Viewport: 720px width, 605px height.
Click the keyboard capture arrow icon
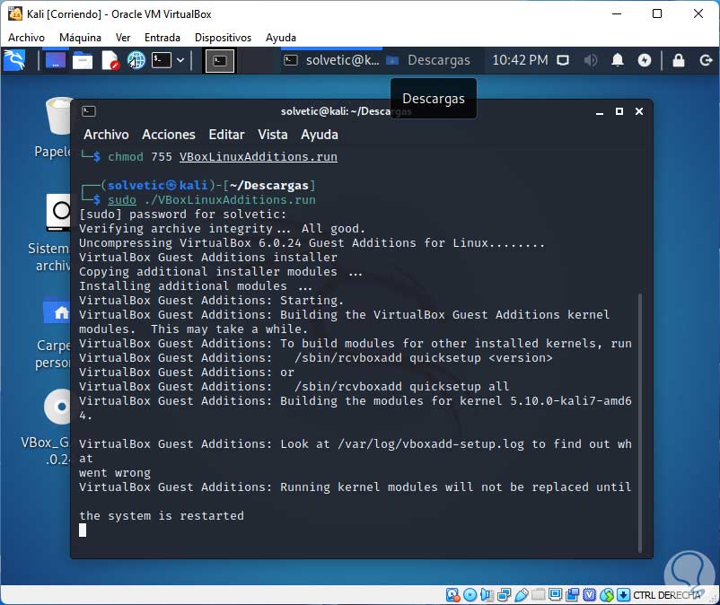coord(623,595)
